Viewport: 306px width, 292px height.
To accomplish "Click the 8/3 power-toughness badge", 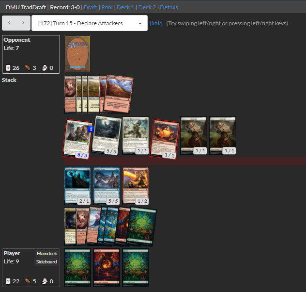I will [x=82, y=155].
